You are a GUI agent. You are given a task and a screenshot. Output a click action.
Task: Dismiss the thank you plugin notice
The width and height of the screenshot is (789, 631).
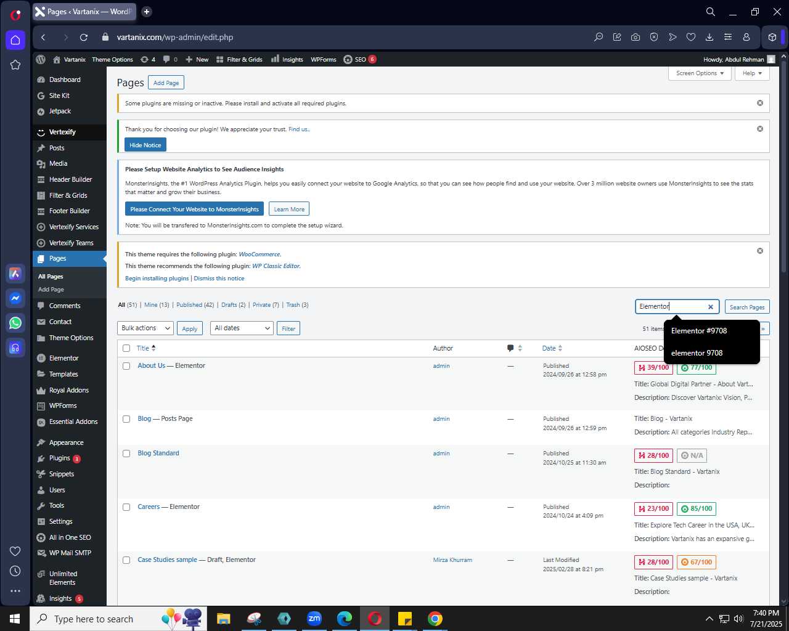760,129
